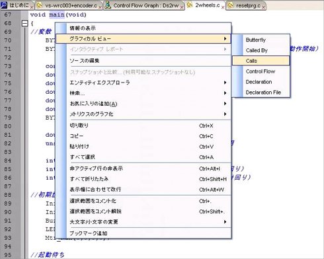
Task: Click the 2wheels.c file icon
Action: 190,5
